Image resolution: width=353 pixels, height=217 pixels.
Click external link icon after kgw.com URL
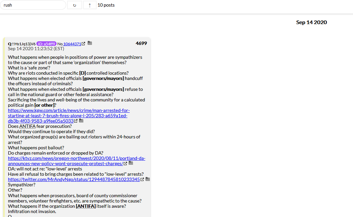76,121
